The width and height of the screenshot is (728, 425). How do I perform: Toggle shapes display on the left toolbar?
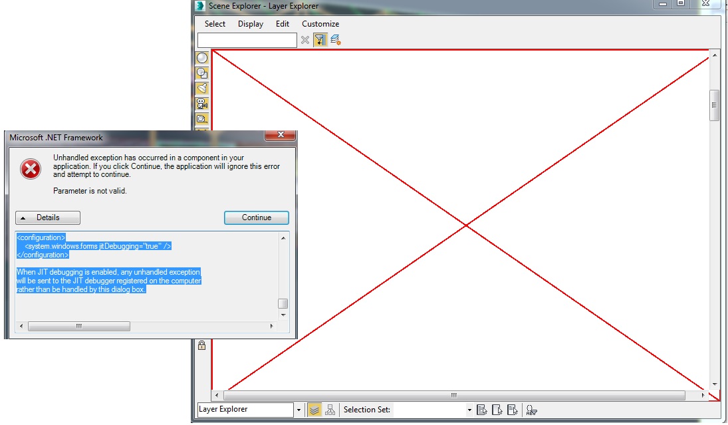[x=202, y=72]
